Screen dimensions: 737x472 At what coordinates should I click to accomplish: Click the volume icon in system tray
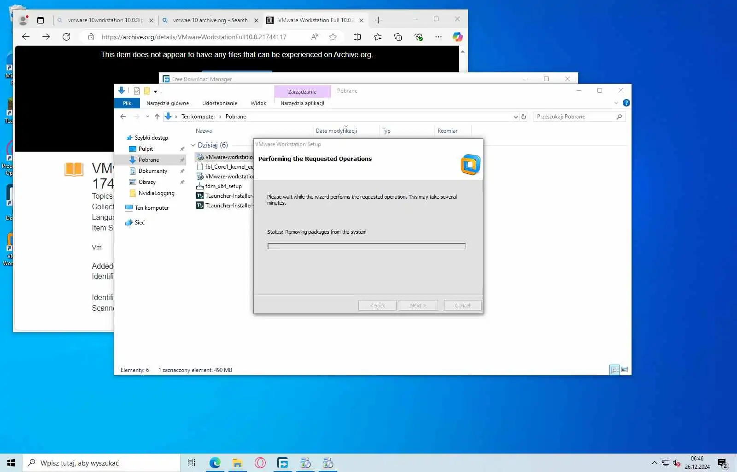pos(676,463)
